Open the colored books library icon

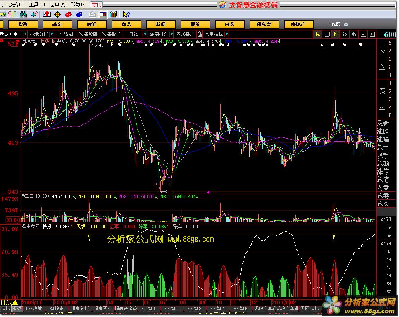tap(113, 14)
